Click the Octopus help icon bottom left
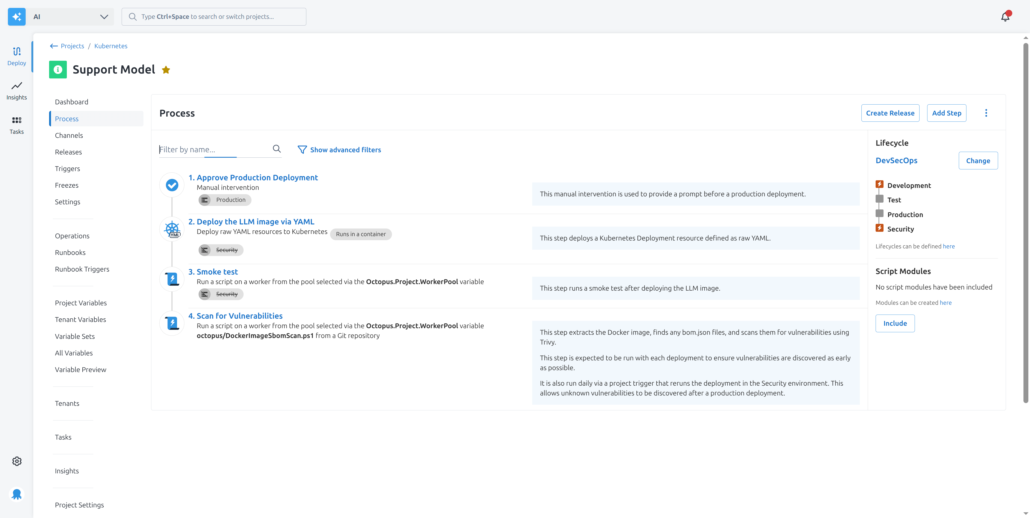 point(16,494)
